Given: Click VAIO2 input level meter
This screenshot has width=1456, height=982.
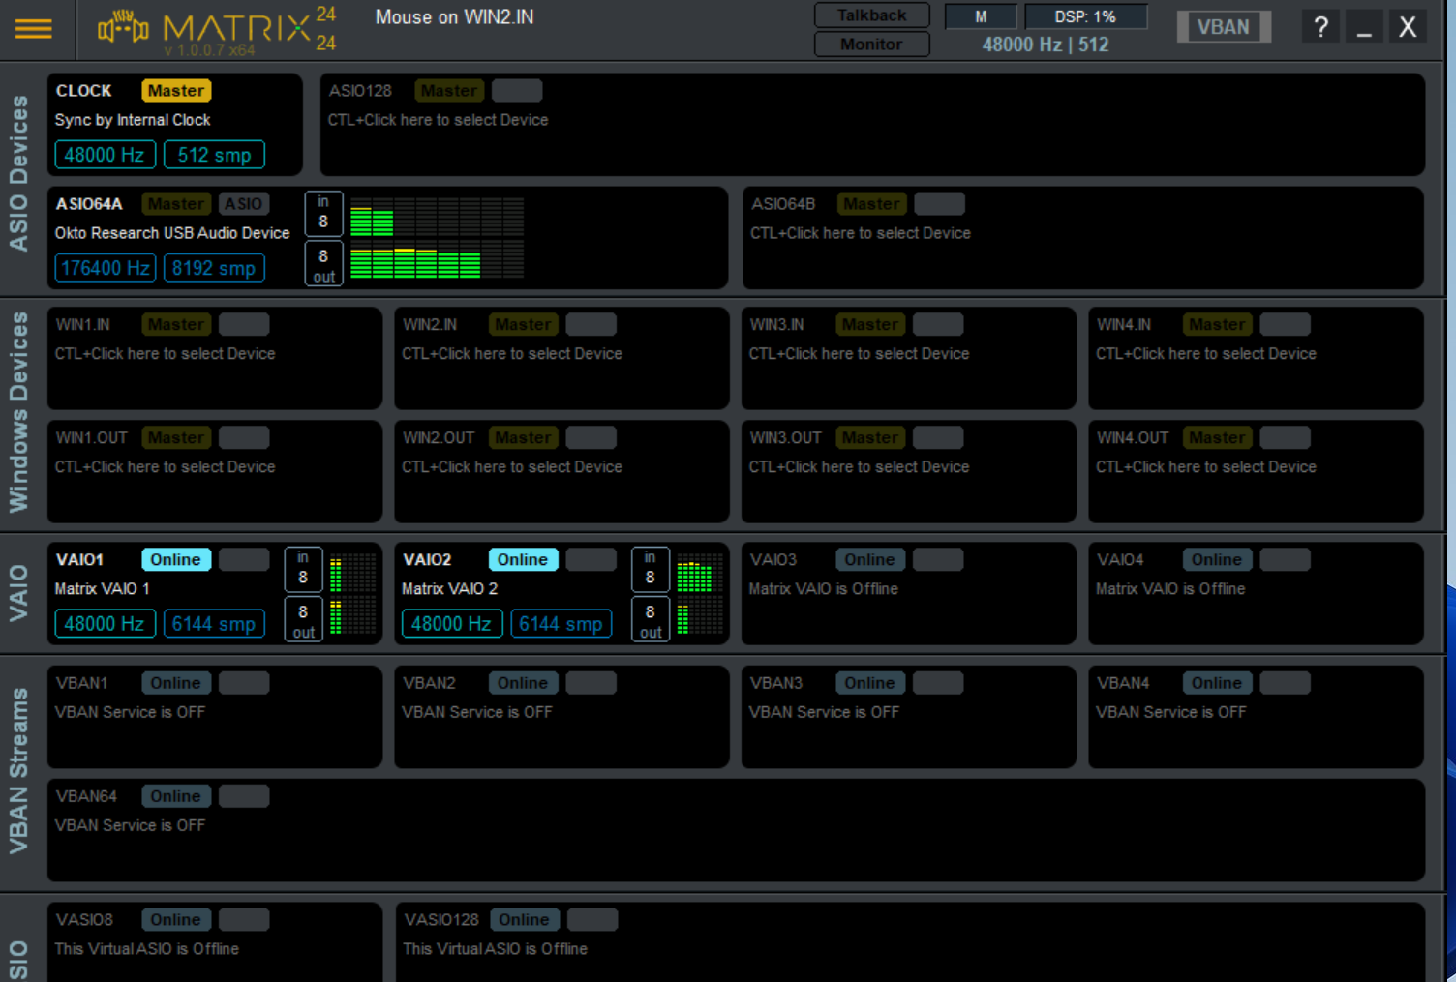Looking at the screenshot, I should 699,574.
